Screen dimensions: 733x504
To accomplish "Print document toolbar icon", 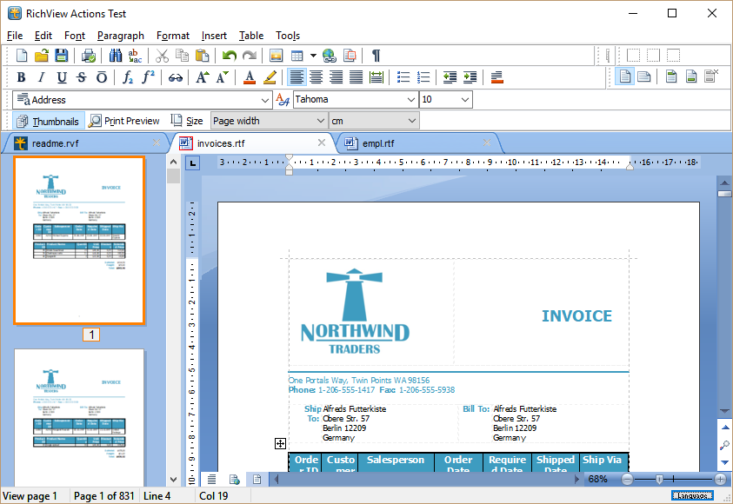I will tap(89, 56).
